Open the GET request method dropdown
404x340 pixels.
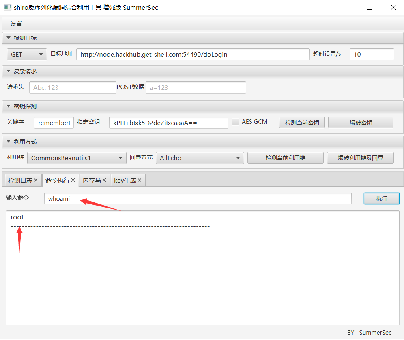point(27,54)
